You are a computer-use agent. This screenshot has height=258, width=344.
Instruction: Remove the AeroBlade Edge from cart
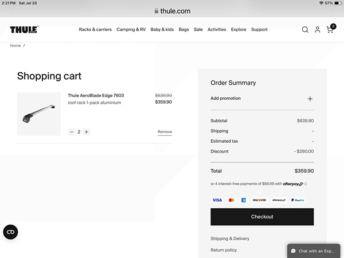165,132
